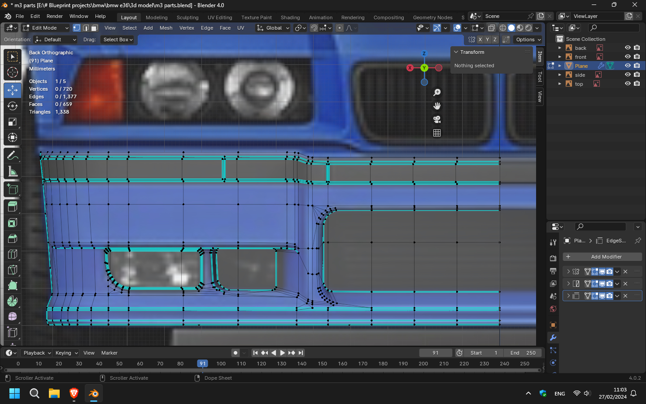Open the Select Box drag dropdown
Viewport: 646px width, 404px height.
[x=118, y=40]
